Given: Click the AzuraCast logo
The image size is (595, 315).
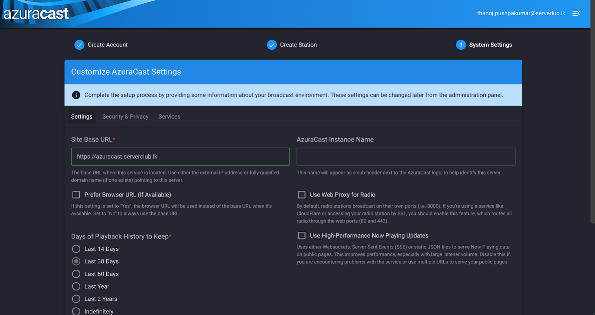Looking at the screenshot, I should (36, 14).
